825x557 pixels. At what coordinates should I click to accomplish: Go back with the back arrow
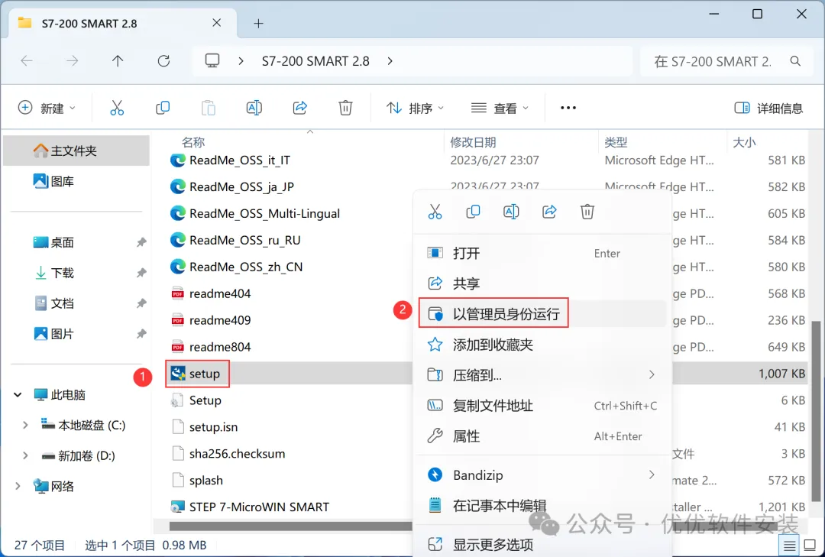tap(27, 61)
